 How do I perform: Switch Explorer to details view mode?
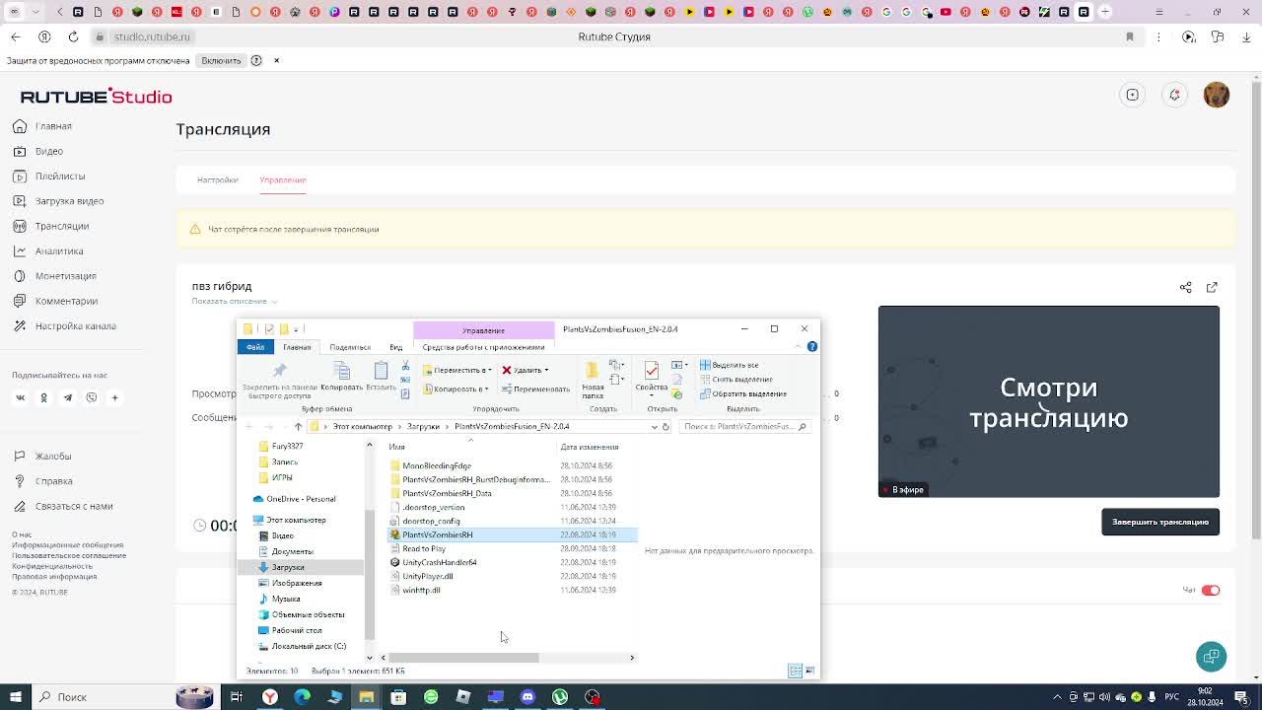click(x=795, y=671)
